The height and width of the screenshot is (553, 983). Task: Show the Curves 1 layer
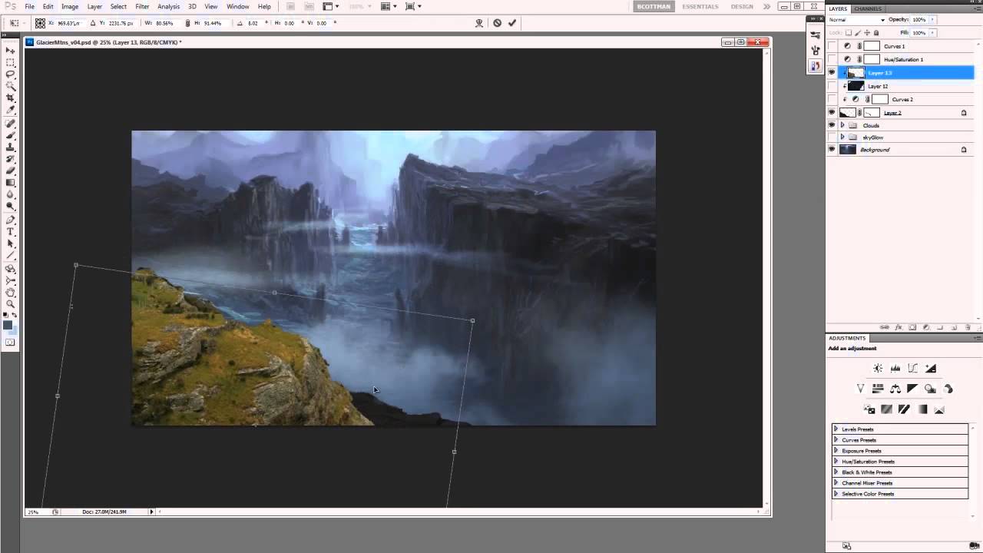832,46
